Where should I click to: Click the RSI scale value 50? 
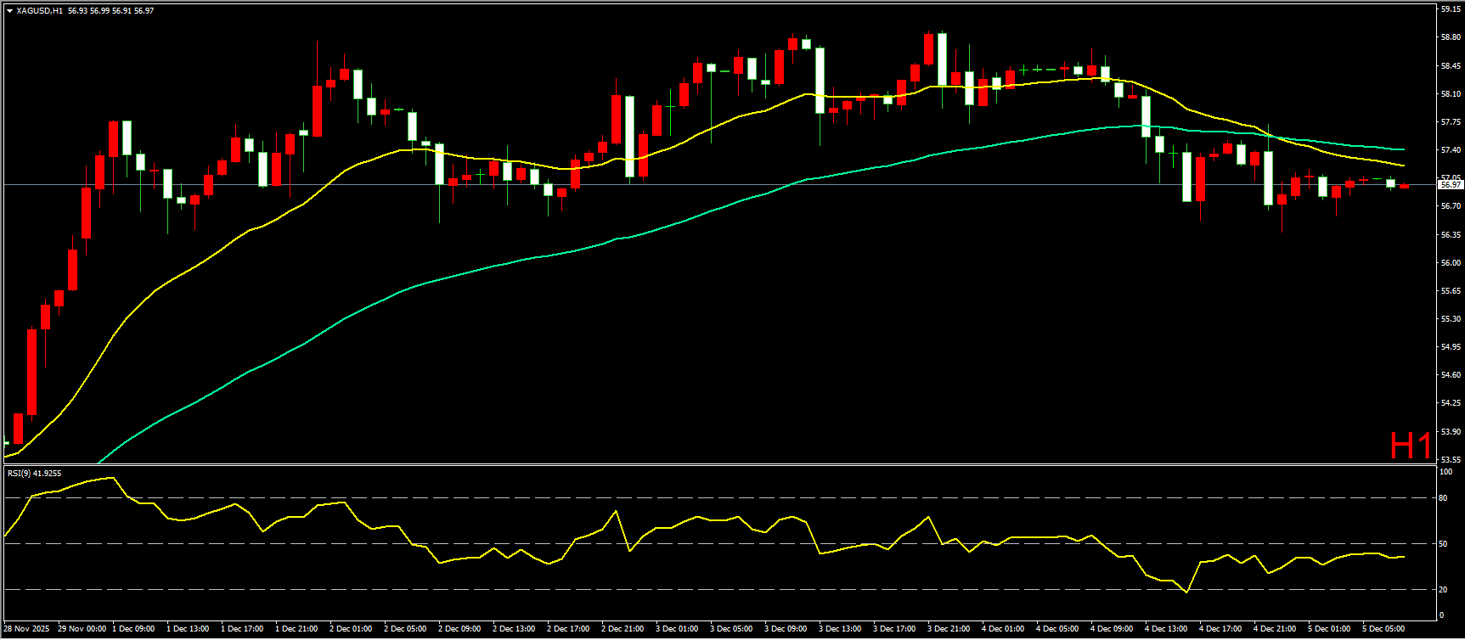coord(1444,544)
